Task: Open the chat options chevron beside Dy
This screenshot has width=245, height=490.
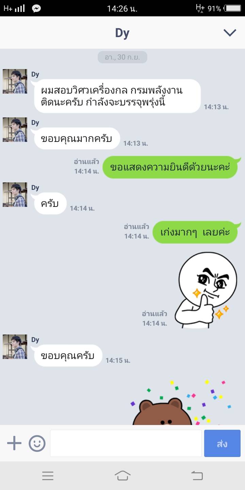Action: pos(230,33)
